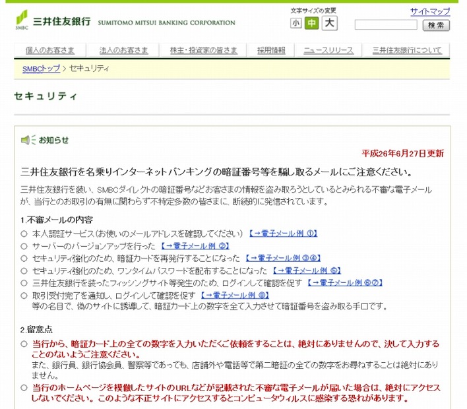The image size is (467, 409).
Task: Open 電子メール例 ③④ link
Action: coord(283,258)
